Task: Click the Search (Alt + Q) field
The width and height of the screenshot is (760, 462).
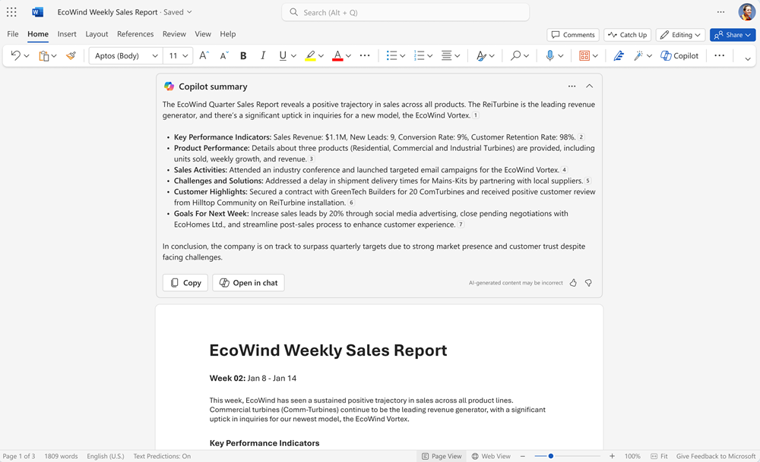Action: 405,12
